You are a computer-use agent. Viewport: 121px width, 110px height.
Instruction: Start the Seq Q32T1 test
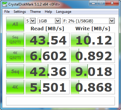pos(15,40)
